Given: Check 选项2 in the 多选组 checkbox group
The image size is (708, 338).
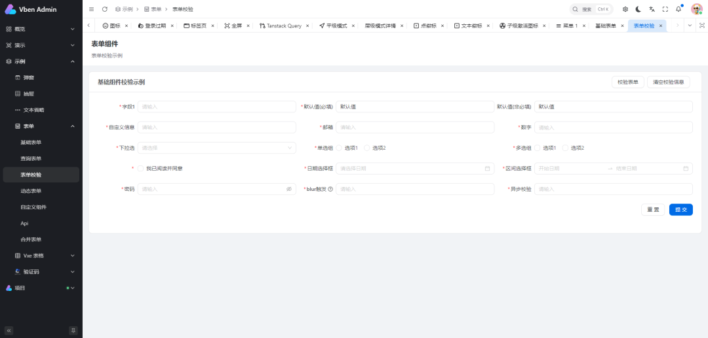Looking at the screenshot, I should pyautogui.click(x=565, y=148).
